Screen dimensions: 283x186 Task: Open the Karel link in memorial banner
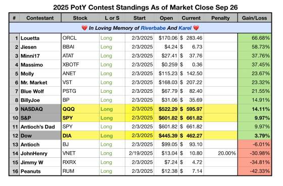tap(185, 28)
